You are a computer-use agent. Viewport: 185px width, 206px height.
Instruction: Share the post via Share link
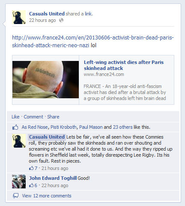53,117
